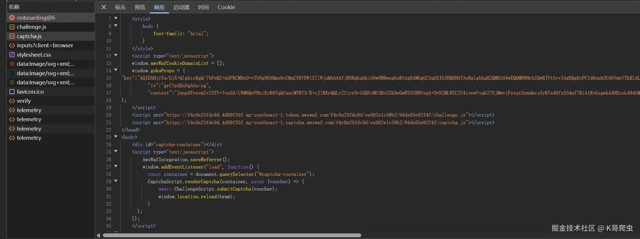
Task: Click the red icon of first data:image/svg+xml row
Action: click(x=12, y=64)
